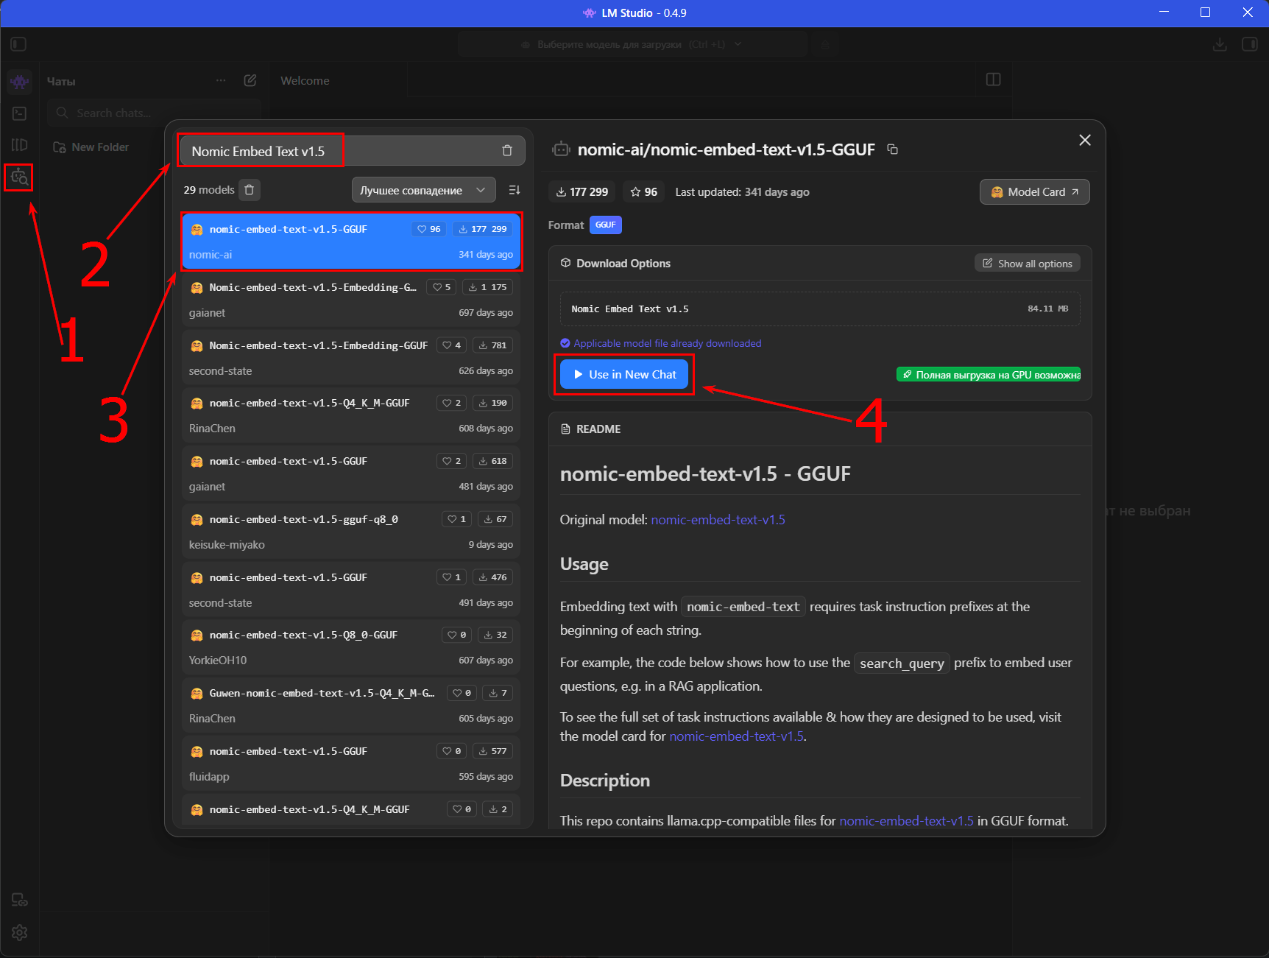Open Settings gear in the sidebar
This screenshot has width=1269, height=958.
click(19, 933)
